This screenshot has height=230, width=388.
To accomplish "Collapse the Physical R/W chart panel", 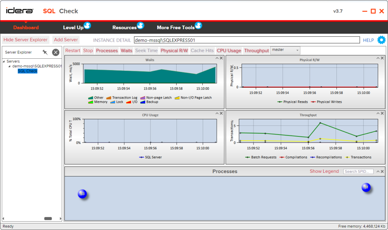I will point(378,58).
